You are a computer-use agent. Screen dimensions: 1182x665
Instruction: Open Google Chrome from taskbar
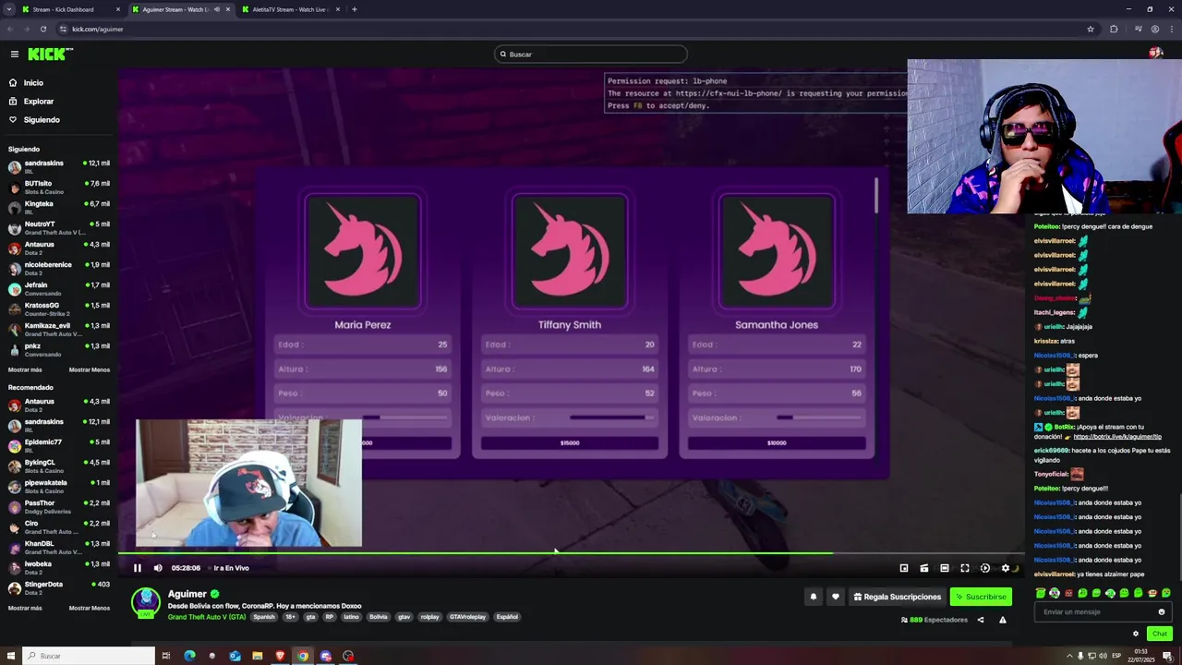(303, 656)
